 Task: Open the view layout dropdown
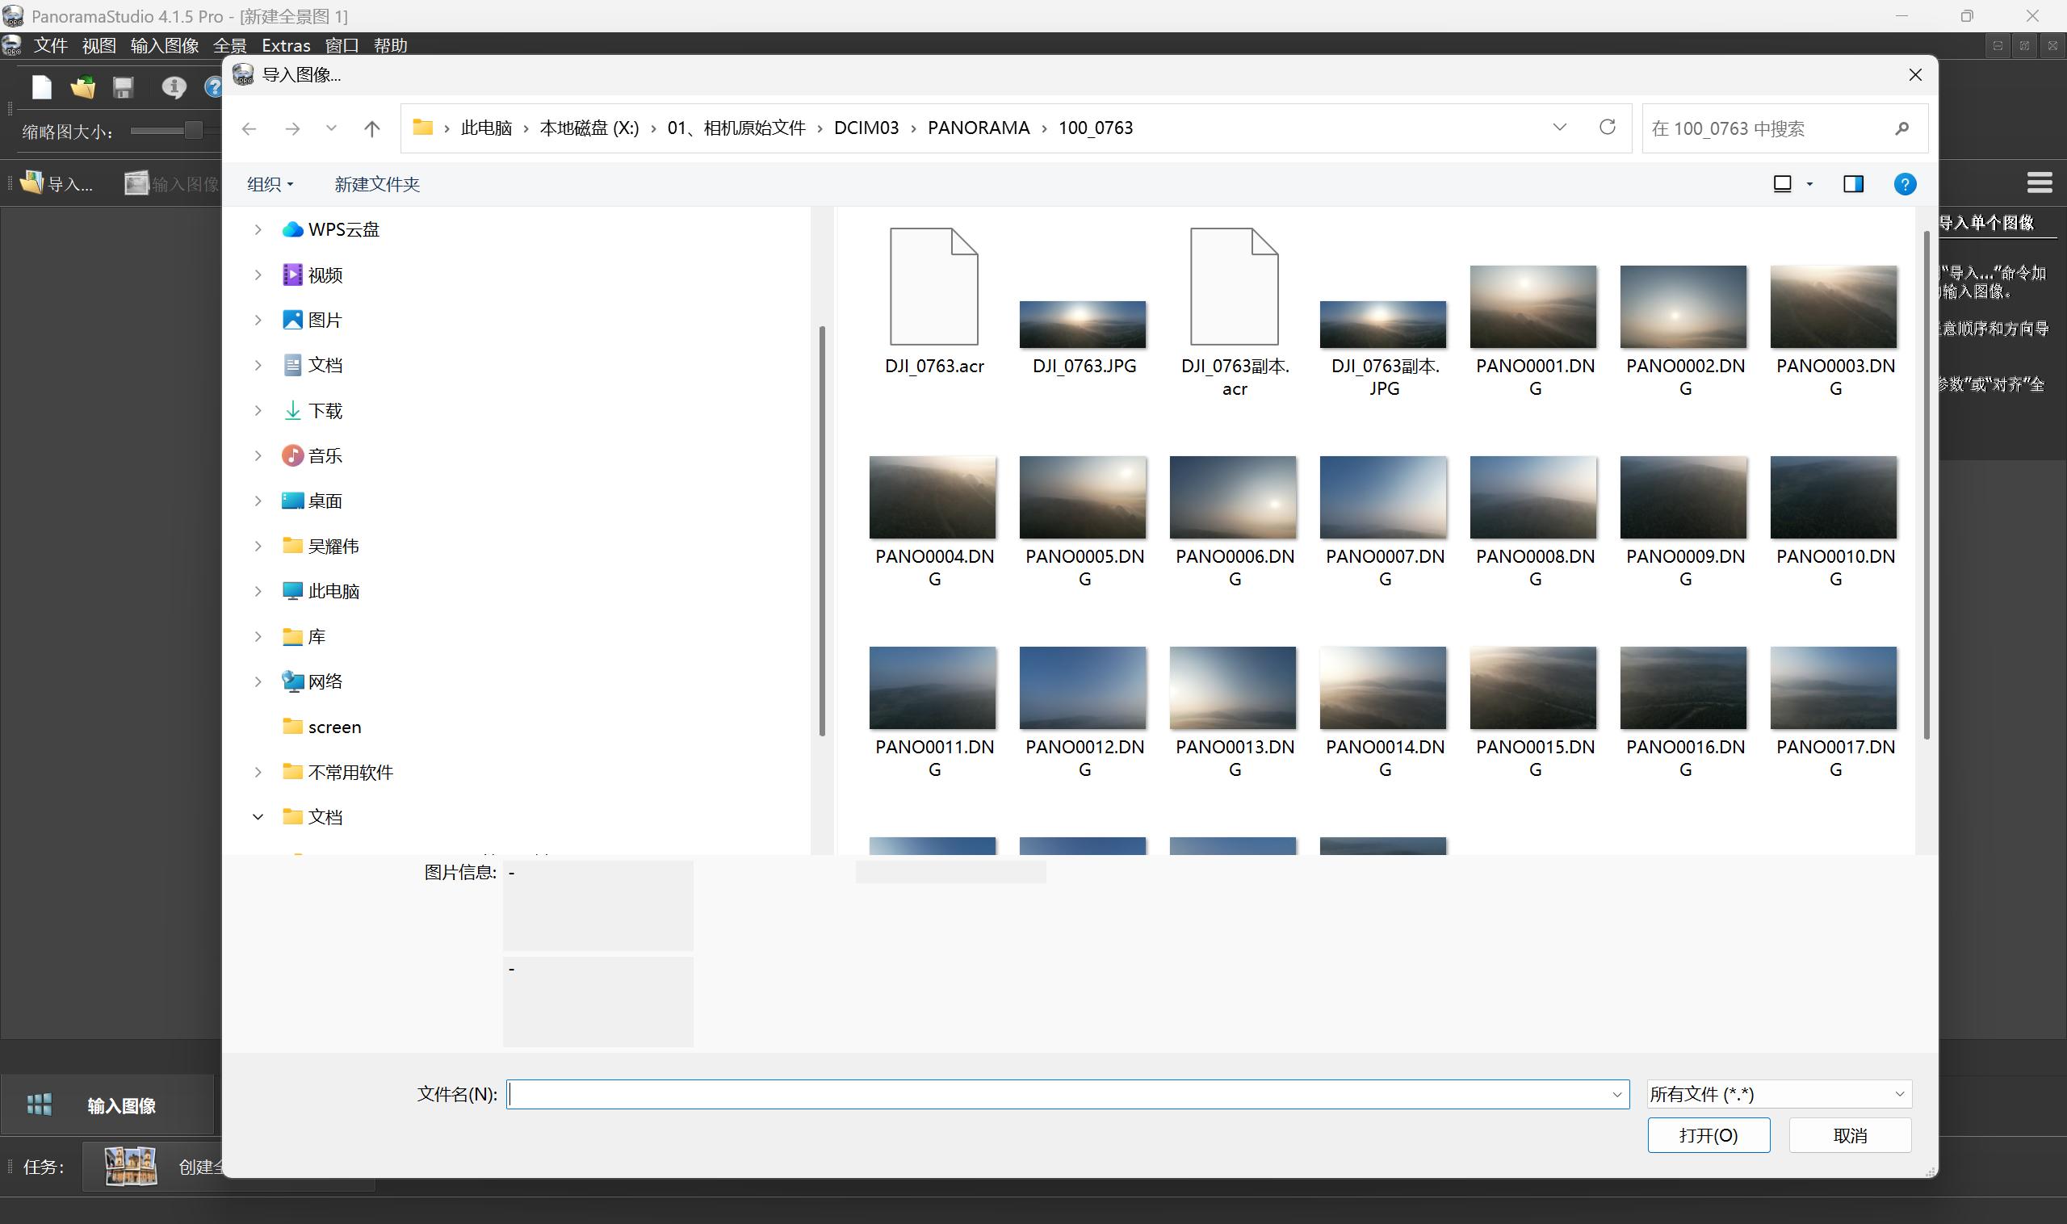(1809, 184)
